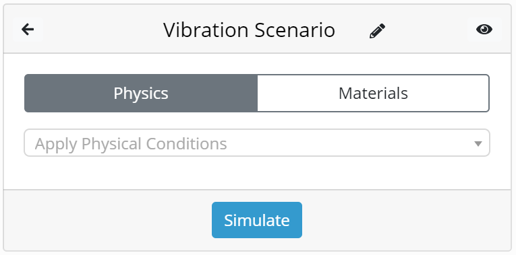516x255 pixels.
Task: Click the pencil edit icon
Action: (377, 31)
